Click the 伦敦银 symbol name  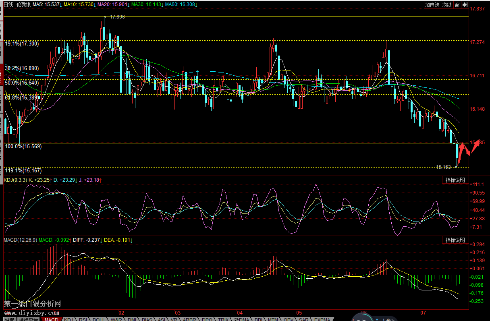[23, 5]
